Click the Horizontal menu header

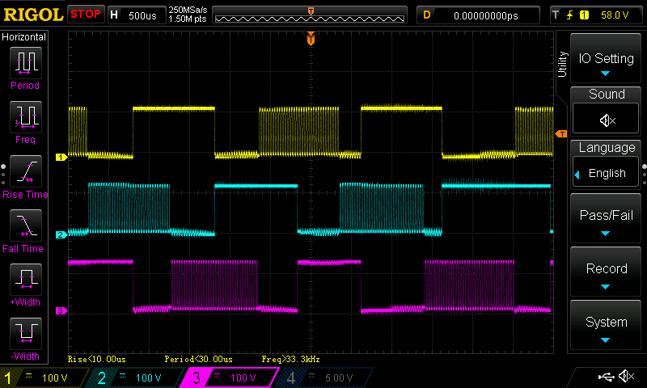pyautogui.click(x=24, y=36)
